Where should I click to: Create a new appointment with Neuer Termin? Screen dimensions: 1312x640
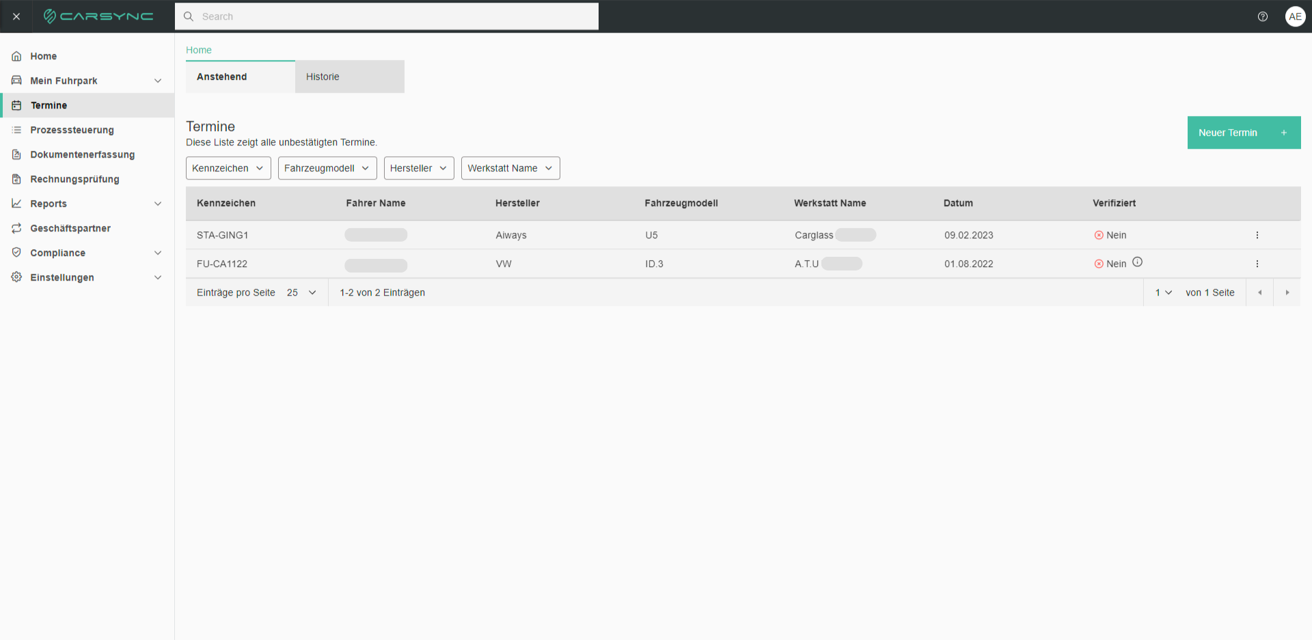(x=1244, y=133)
